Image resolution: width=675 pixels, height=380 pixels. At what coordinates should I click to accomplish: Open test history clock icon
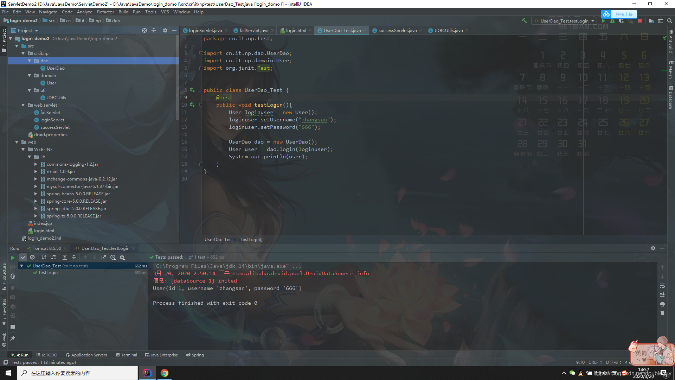point(113,258)
